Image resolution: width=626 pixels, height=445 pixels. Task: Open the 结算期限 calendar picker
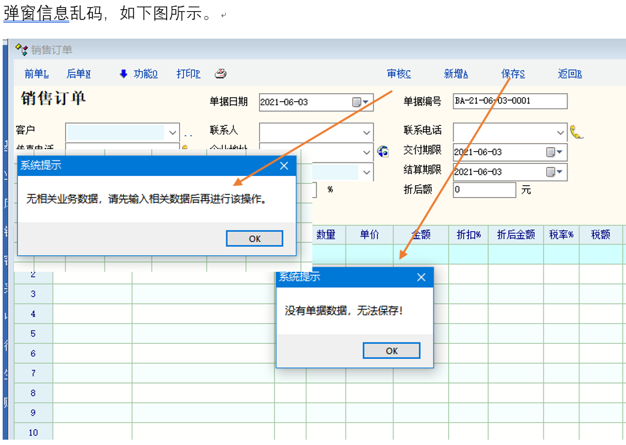(x=554, y=172)
